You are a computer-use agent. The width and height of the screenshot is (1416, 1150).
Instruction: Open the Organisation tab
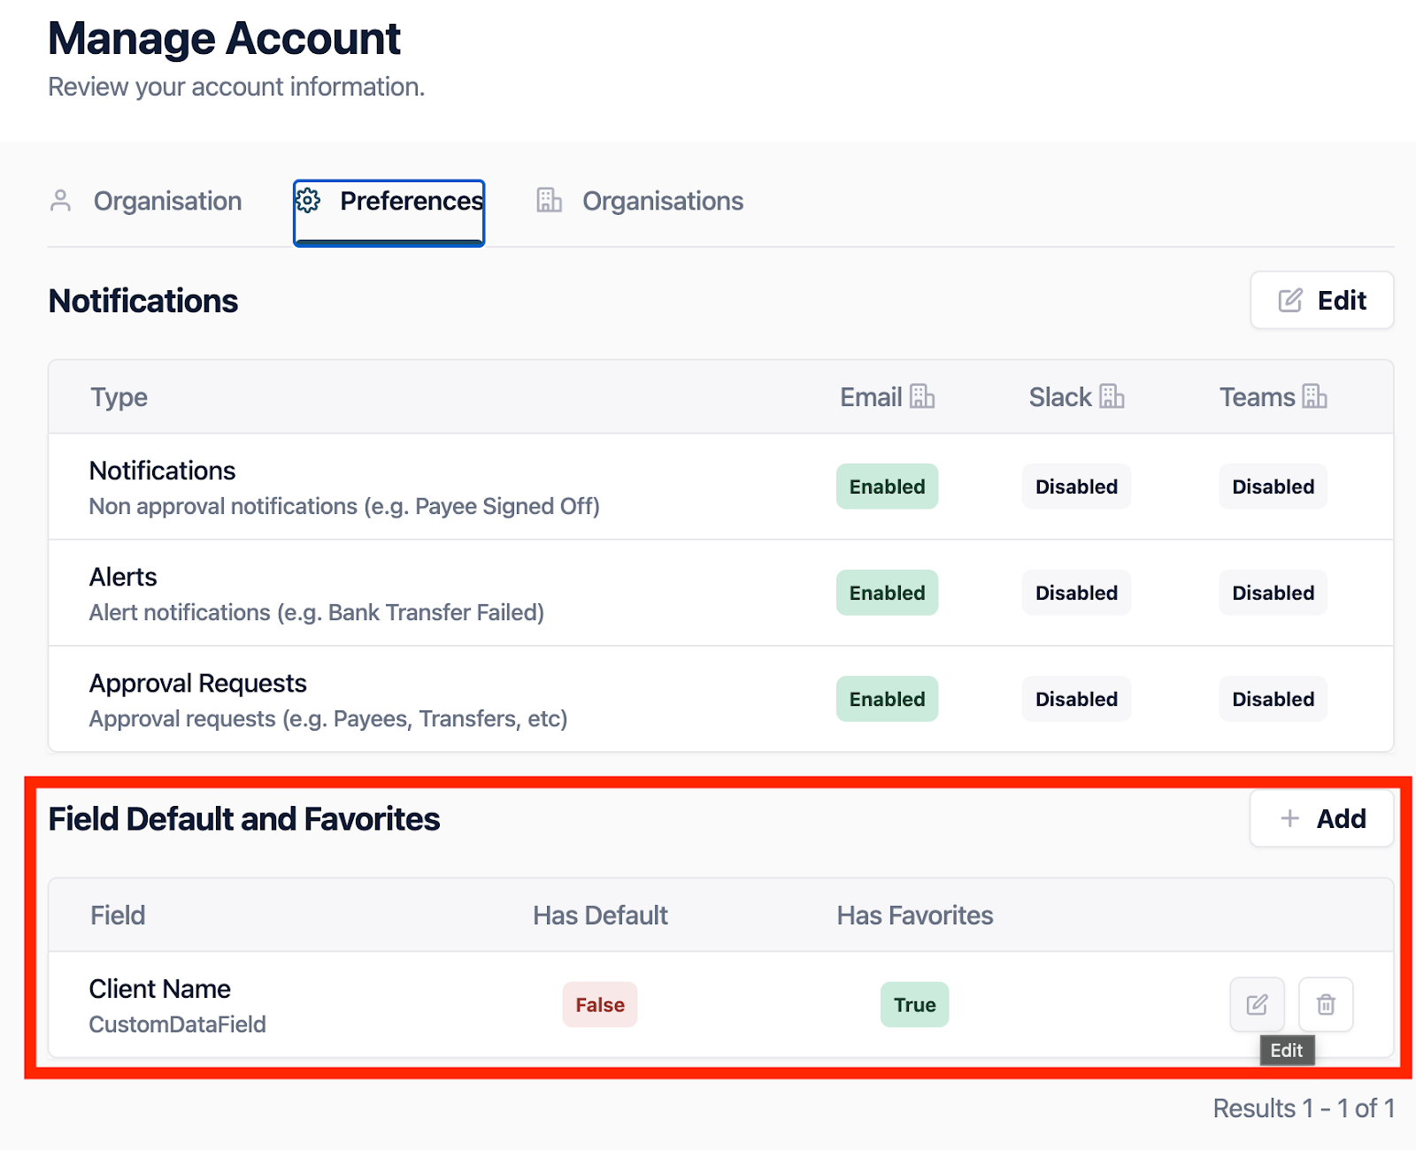[x=167, y=202]
